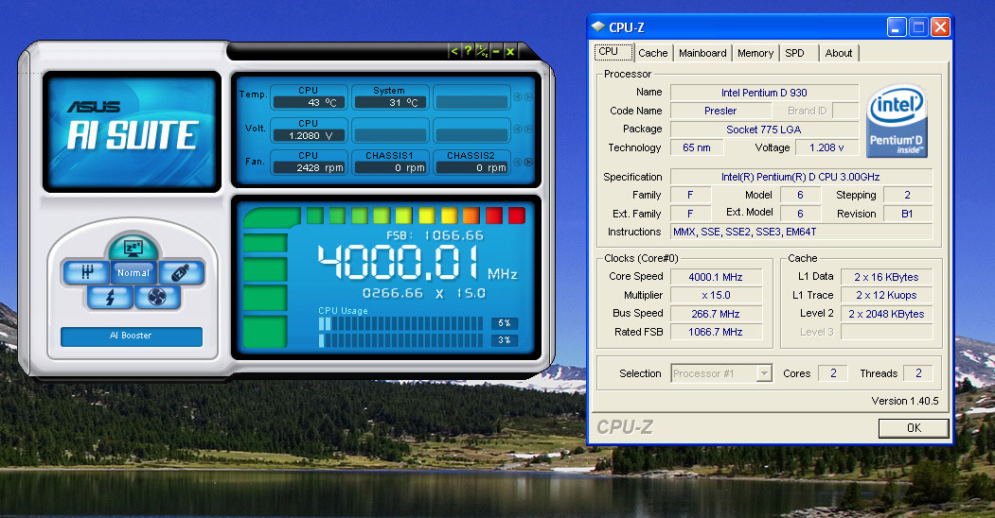Switch to the CPU tab in CPU-Z
This screenshot has width=995, height=518.
coord(613,52)
